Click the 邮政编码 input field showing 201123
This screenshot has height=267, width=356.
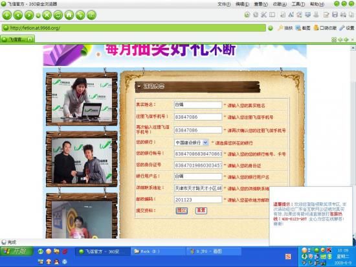(198, 200)
